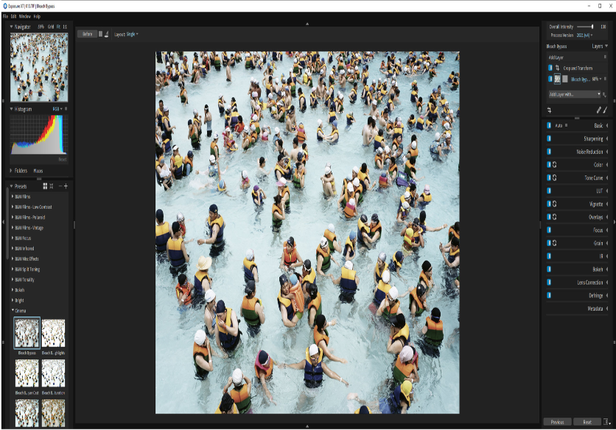The height and width of the screenshot is (430, 616).
Task: Open the Window menu
Action: coord(25,16)
